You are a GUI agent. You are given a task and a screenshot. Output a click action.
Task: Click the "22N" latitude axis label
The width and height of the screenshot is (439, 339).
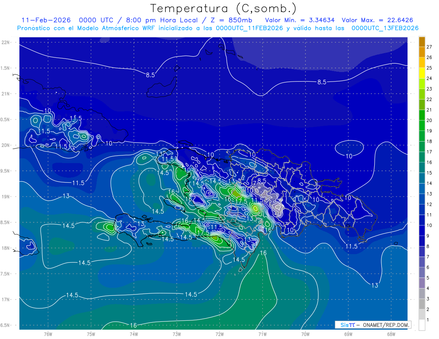point(6,42)
